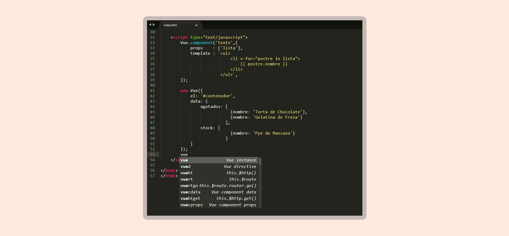Click the 'texto' component name string

224,43
